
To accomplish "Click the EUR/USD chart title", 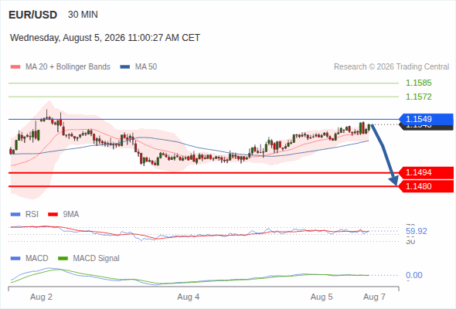I will point(33,15).
